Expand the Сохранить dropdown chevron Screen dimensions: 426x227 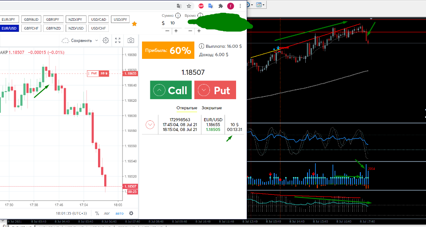point(97,41)
